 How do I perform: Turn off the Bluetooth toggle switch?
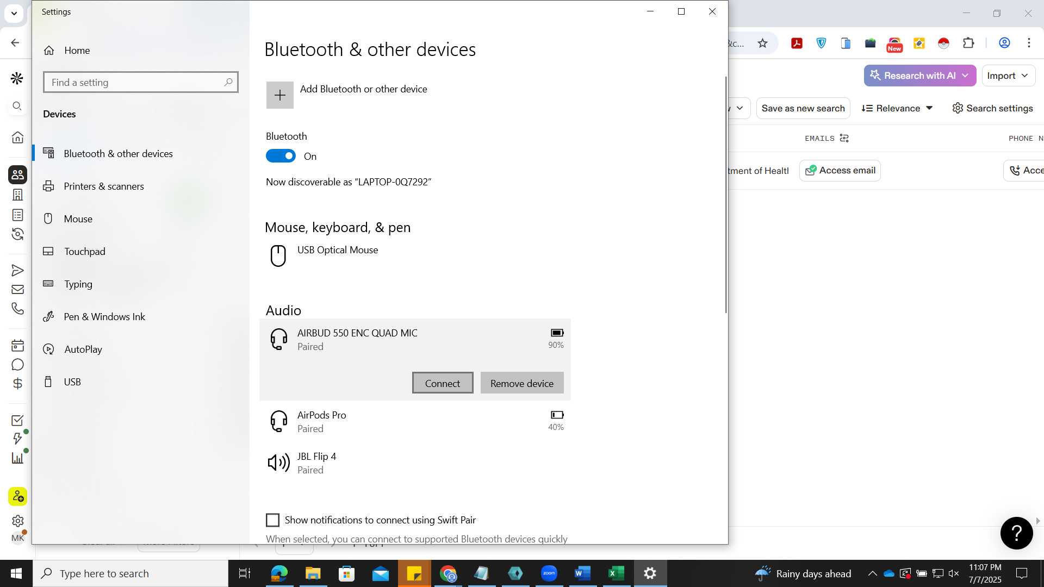281,157
